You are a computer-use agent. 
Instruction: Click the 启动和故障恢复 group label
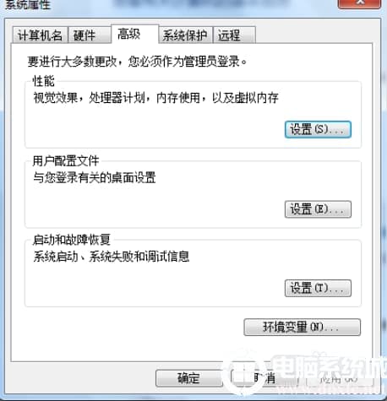(x=71, y=240)
